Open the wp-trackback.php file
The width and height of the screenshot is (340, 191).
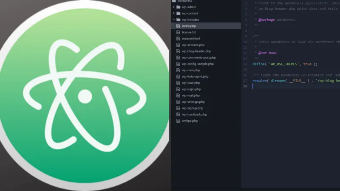coord(195,114)
